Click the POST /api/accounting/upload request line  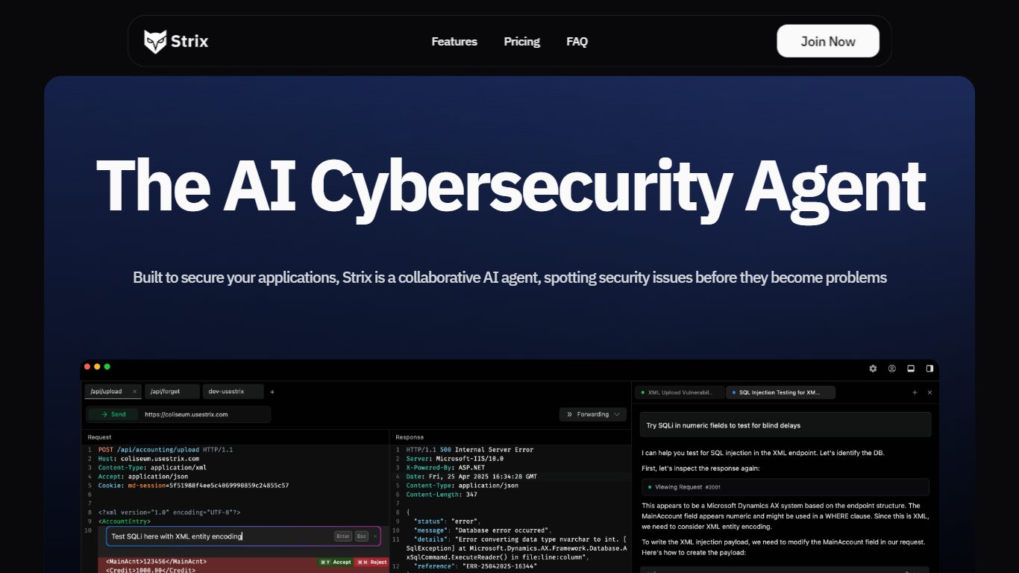click(166, 450)
